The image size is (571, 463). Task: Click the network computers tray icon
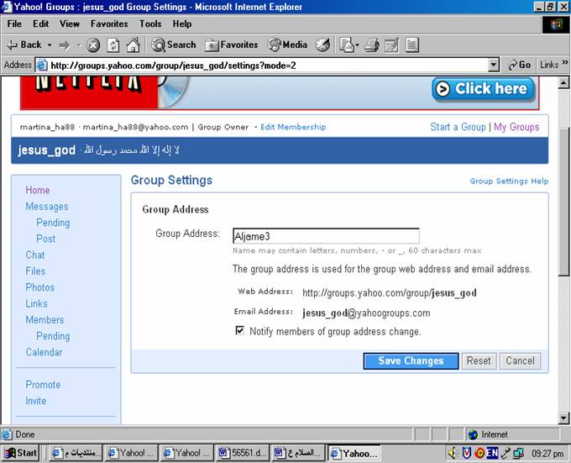click(x=518, y=453)
